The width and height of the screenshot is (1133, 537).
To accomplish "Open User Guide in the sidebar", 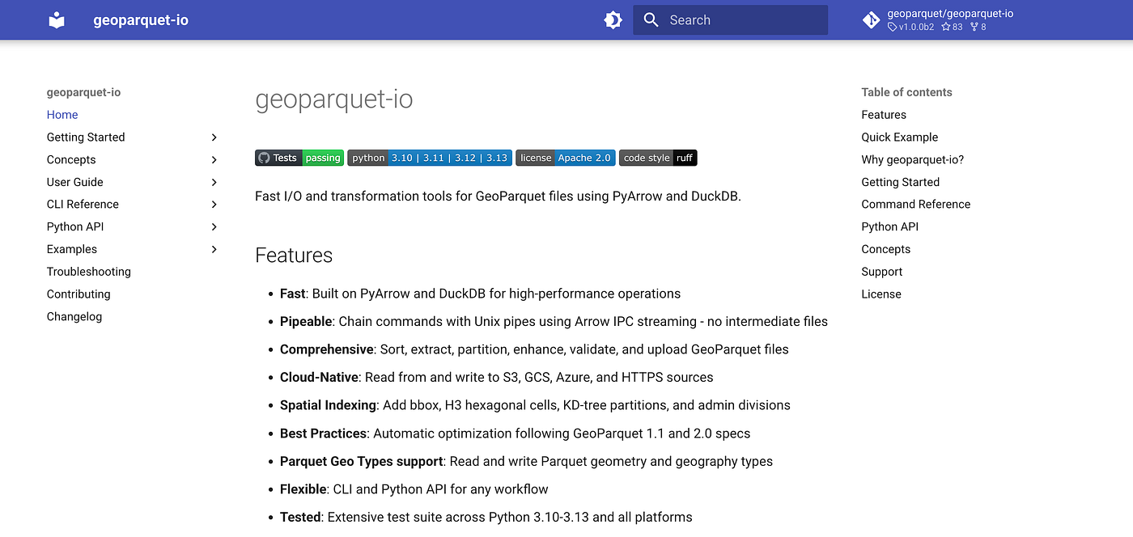I will [75, 182].
